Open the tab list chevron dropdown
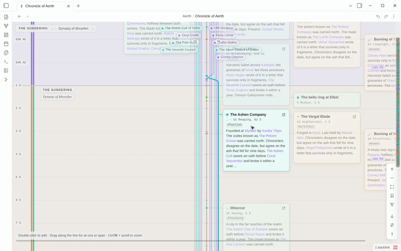The height and width of the screenshot is (251, 401). [351, 6]
